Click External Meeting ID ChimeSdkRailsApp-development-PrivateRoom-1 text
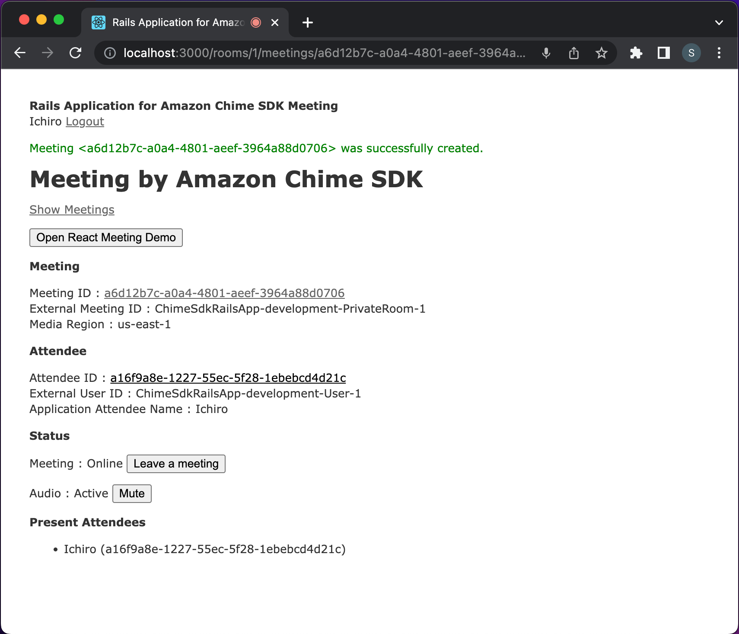Image resolution: width=739 pixels, height=634 pixels. coord(227,309)
